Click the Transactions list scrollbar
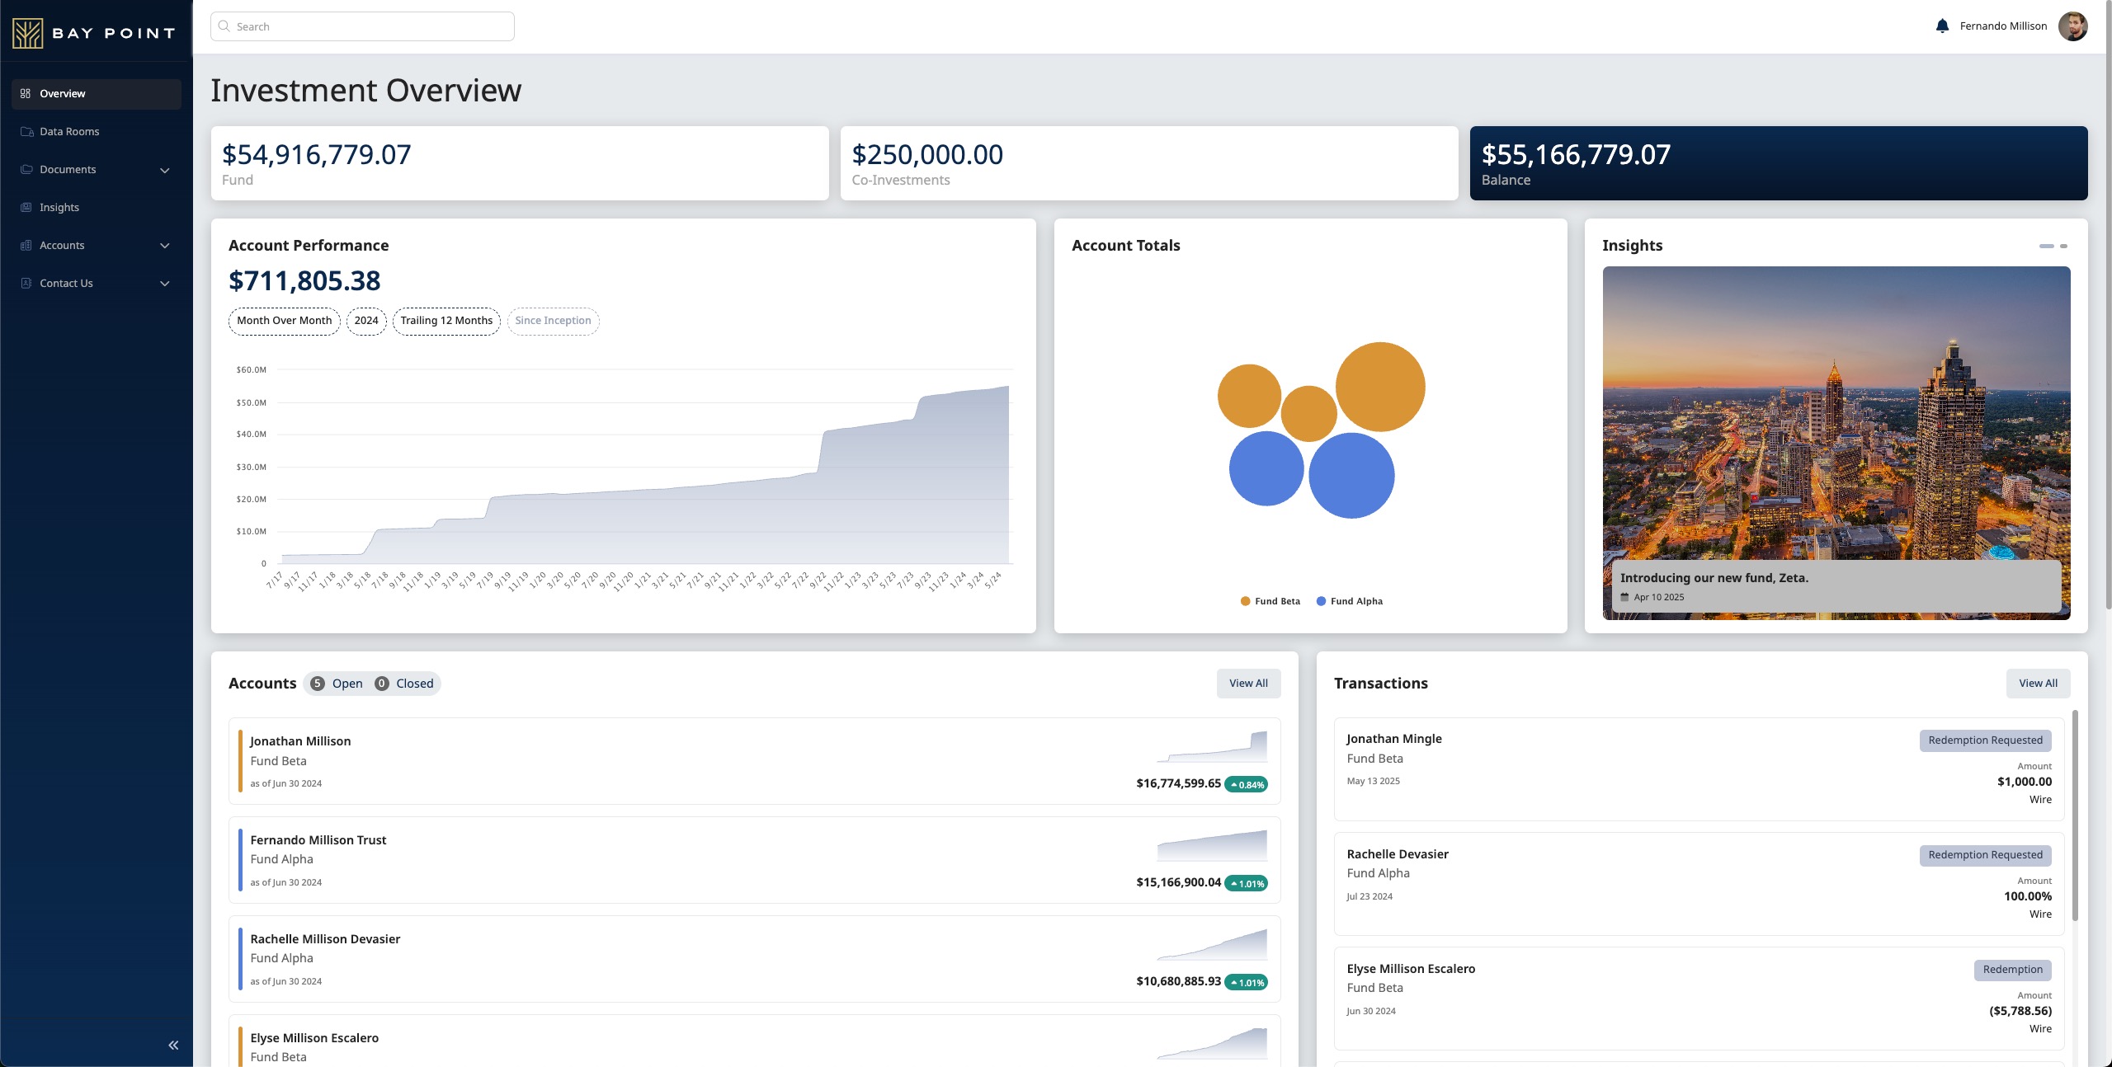This screenshot has width=2112, height=1067. point(2075,815)
